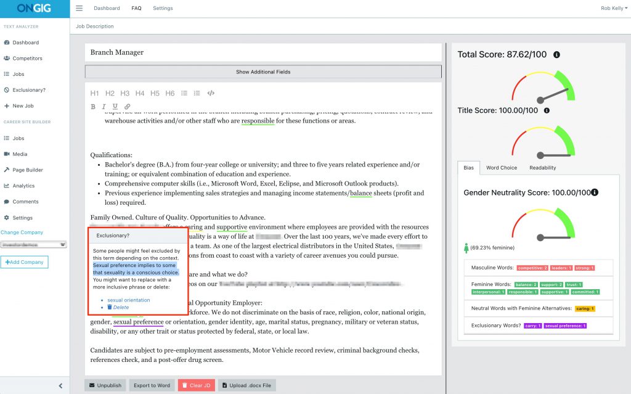The image size is (631, 394).
Task: Toggle bold formatting
Action: [x=93, y=107]
